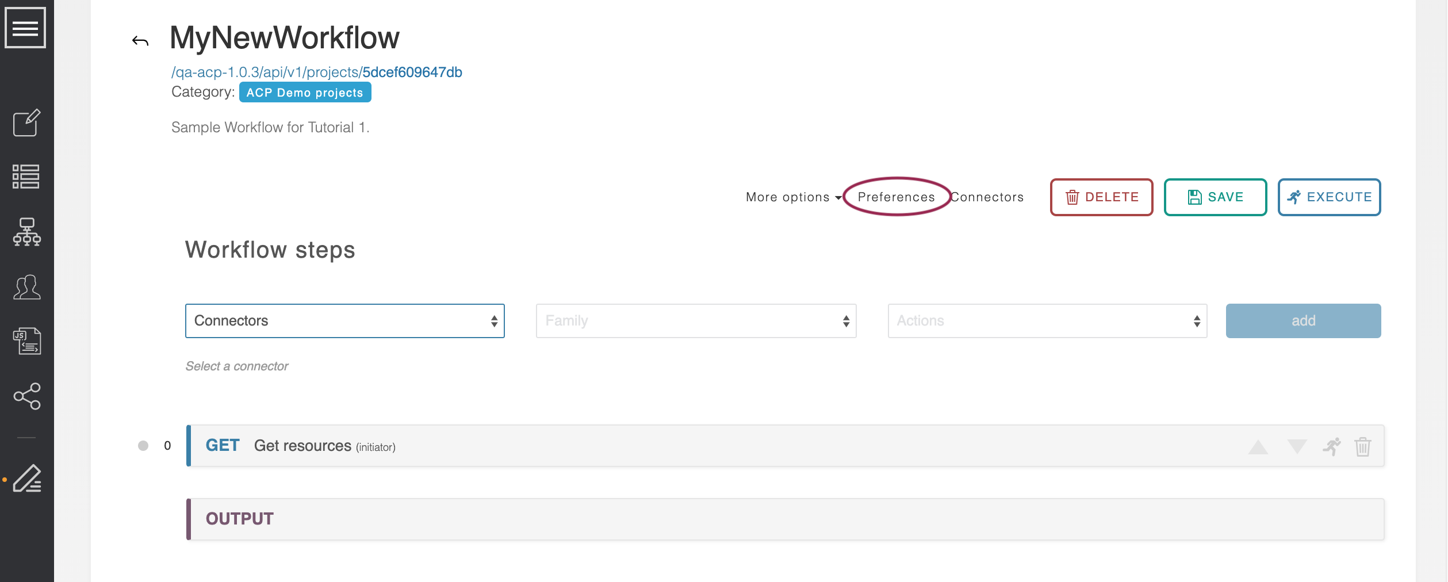Click the back arrow next to MyNewWorkflow
Viewport: 1448px width, 582px height.
[x=140, y=41]
